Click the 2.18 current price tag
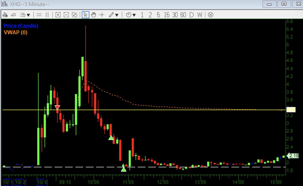 point(293,156)
